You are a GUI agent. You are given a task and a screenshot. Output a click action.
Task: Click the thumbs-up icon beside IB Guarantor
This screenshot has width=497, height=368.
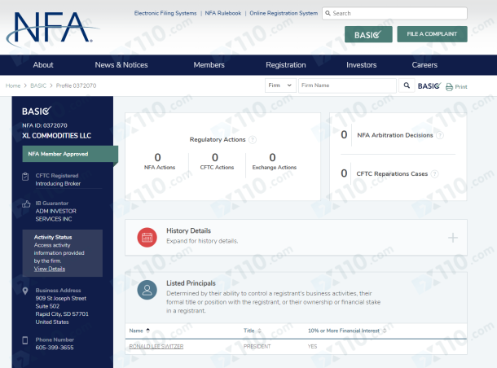(x=26, y=204)
